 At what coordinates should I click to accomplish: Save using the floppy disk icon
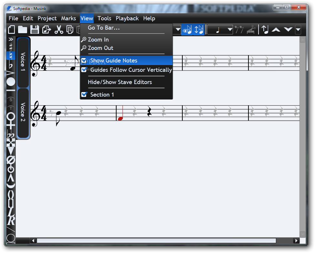click(x=35, y=30)
